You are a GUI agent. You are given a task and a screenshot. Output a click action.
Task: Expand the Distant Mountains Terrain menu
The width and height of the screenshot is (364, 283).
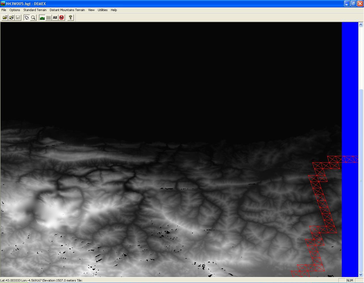(x=67, y=10)
